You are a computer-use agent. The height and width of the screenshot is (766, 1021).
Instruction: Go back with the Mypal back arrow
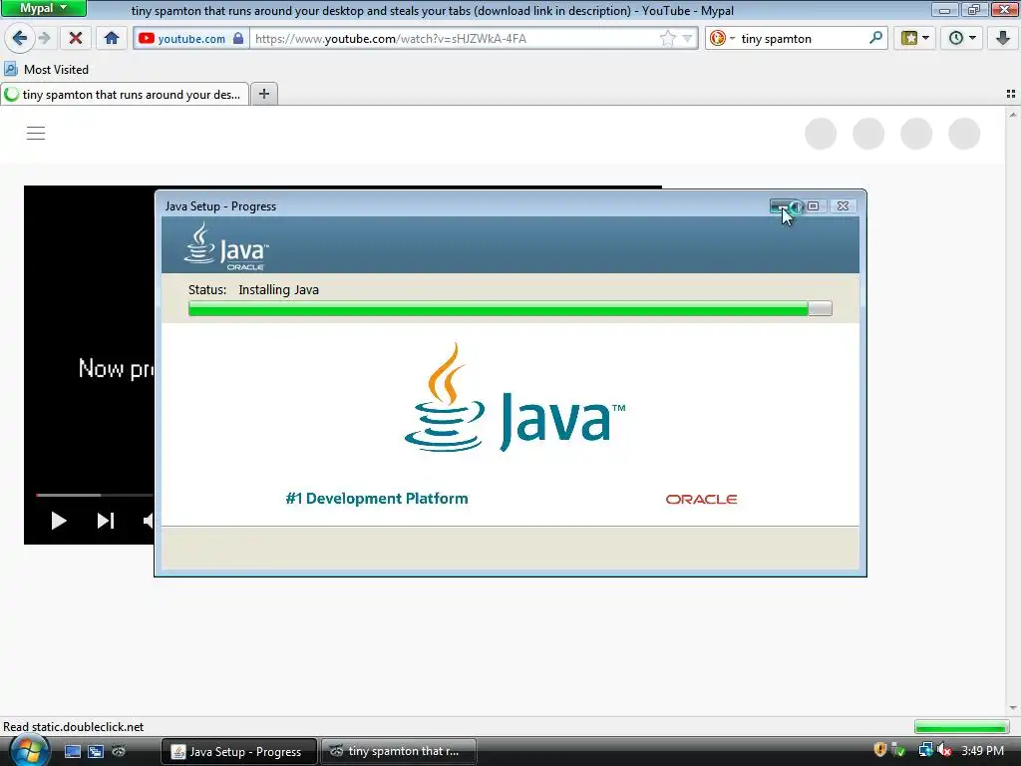[20, 39]
